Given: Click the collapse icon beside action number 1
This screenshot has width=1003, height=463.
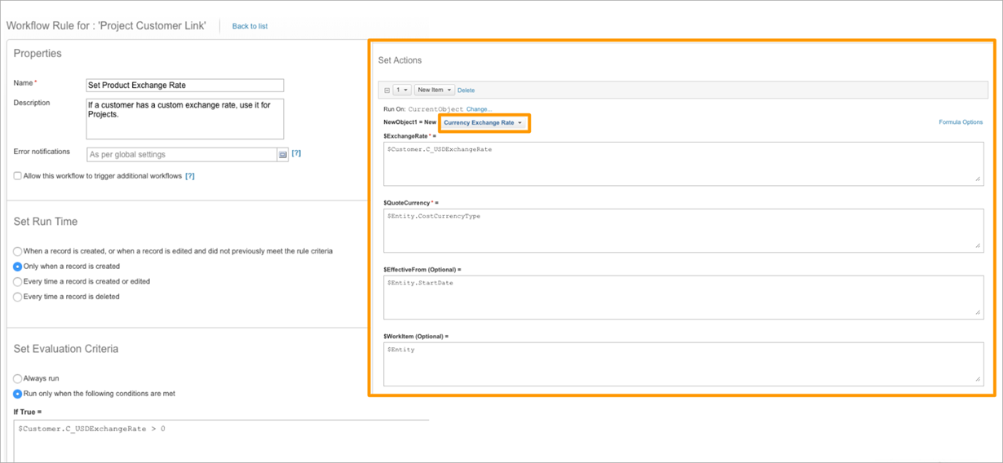Looking at the screenshot, I should pos(387,90).
